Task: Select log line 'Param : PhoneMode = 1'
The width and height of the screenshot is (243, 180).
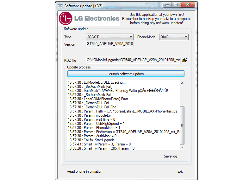Action: click(94, 128)
